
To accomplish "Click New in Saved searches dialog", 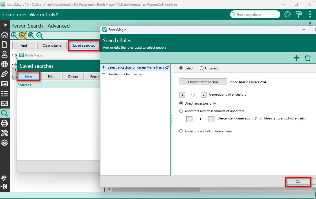I will pos(28,77).
